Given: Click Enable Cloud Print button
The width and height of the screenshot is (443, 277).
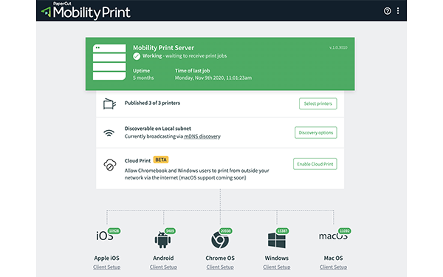Looking at the screenshot, I should pos(315,164).
